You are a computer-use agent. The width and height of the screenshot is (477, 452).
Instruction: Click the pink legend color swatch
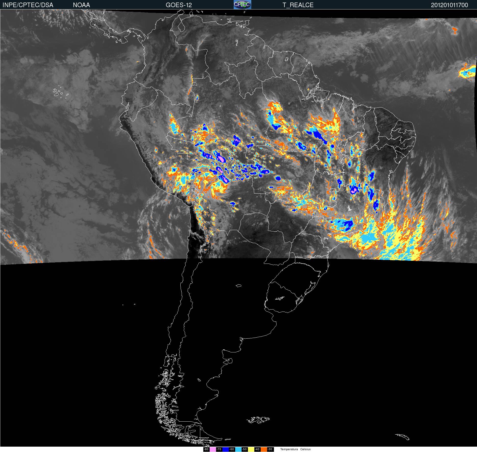[213, 449]
